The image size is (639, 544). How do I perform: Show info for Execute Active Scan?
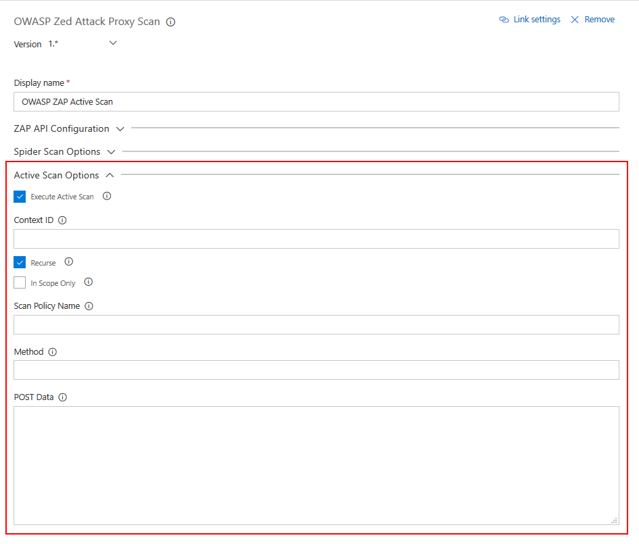(107, 196)
